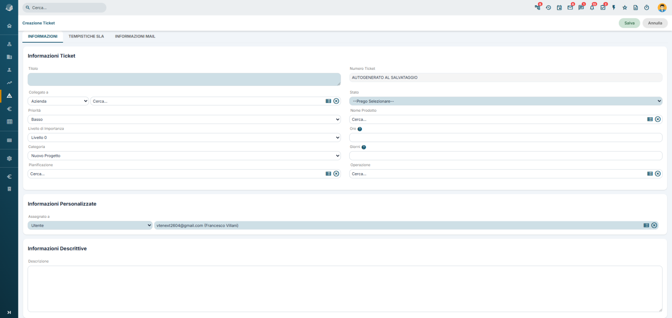Open the Assegnato a Utente dropdown

[x=90, y=225]
